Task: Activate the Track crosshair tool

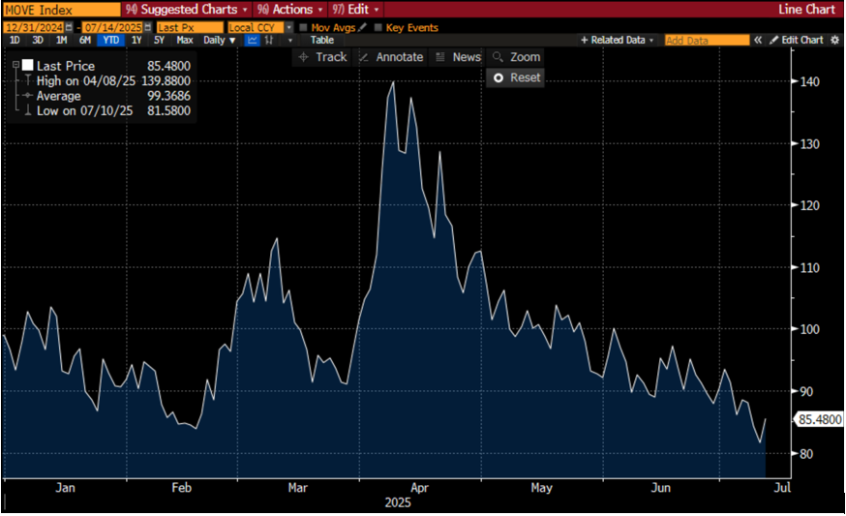Action: (322, 57)
